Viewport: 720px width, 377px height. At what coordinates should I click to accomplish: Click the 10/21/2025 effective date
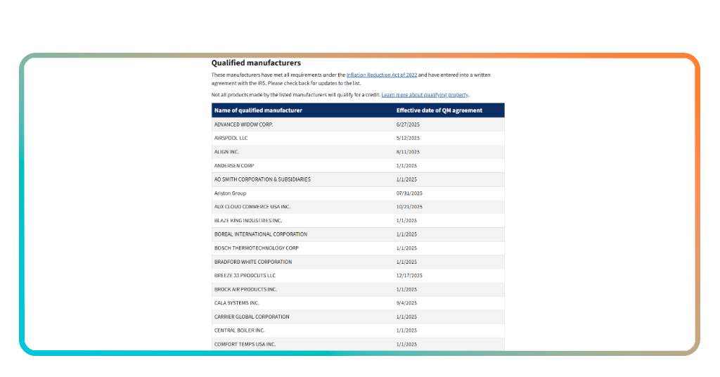click(x=409, y=207)
